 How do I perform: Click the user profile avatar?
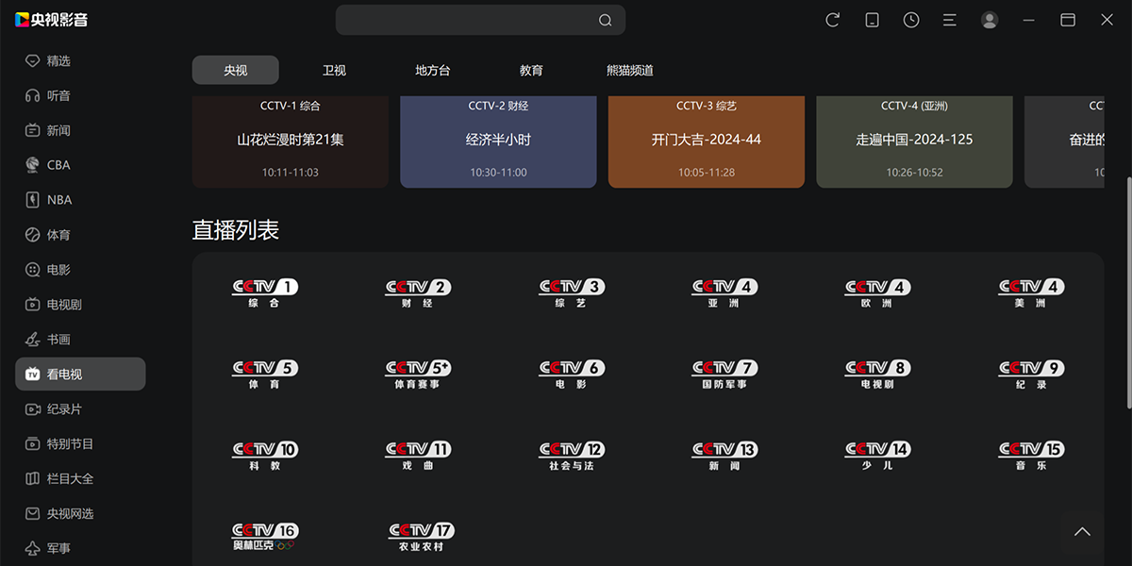990,19
